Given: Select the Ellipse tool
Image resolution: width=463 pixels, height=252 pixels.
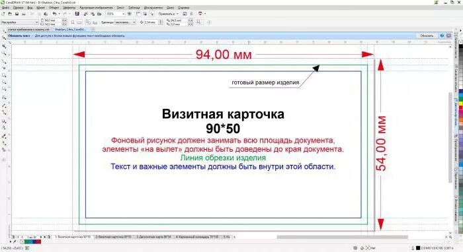Looking at the screenshot, I should tap(4, 82).
